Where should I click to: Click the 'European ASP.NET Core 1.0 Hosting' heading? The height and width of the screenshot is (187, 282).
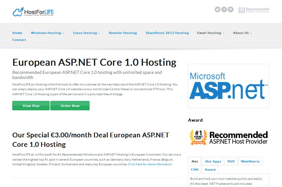94,63
